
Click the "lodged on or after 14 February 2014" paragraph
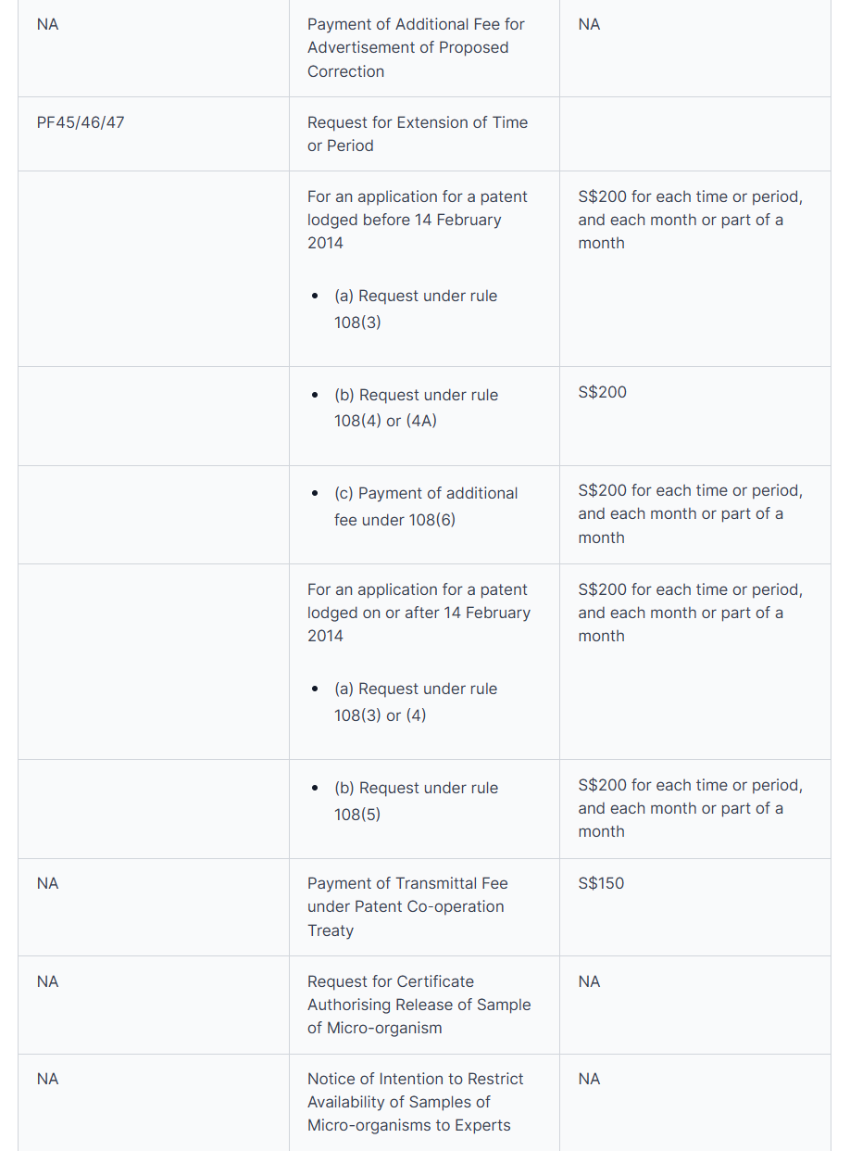[x=419, y=613]
